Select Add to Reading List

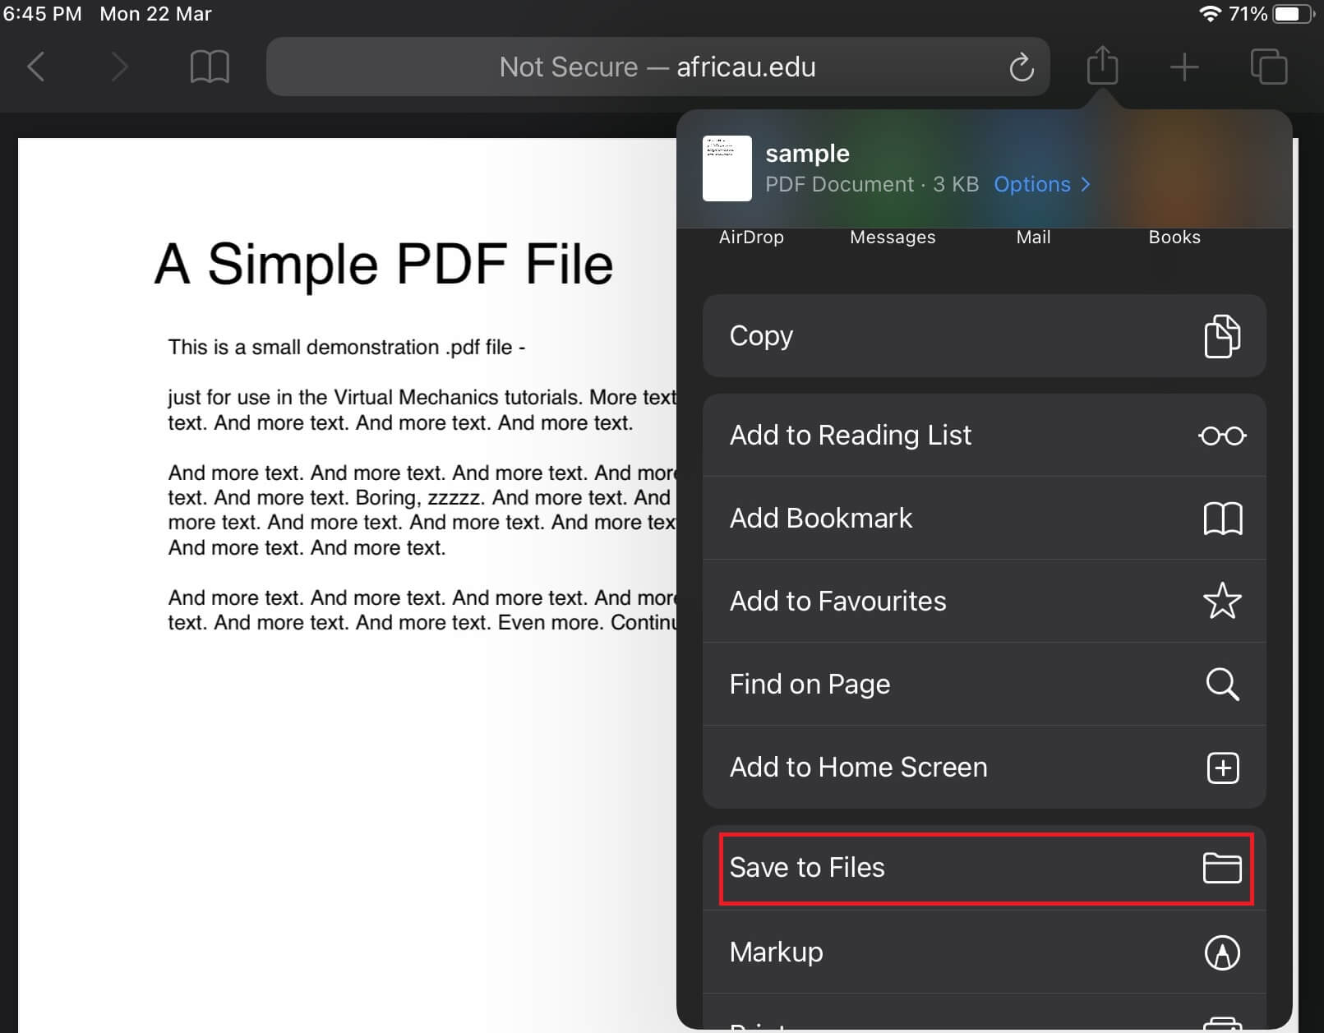pos(984,435)
